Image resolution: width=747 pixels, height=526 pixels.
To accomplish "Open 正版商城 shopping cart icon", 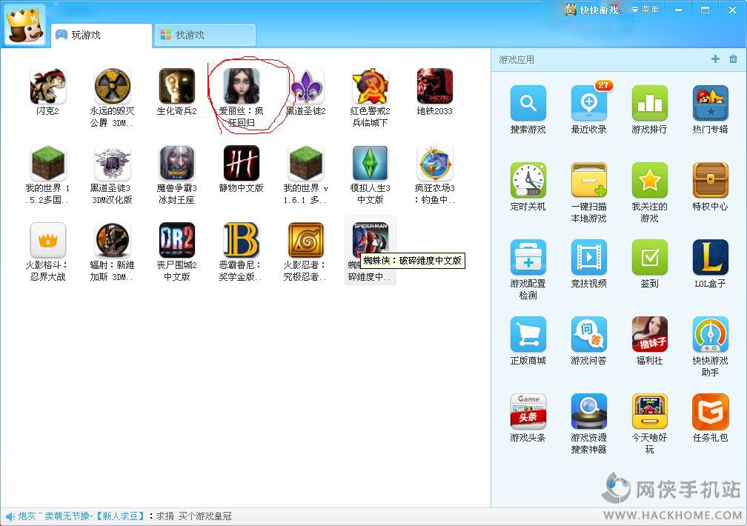I will pos(528,334).
